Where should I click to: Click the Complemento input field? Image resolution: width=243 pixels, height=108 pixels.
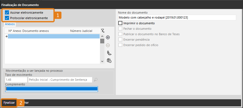pyautogui.click(x=52, y=89)
